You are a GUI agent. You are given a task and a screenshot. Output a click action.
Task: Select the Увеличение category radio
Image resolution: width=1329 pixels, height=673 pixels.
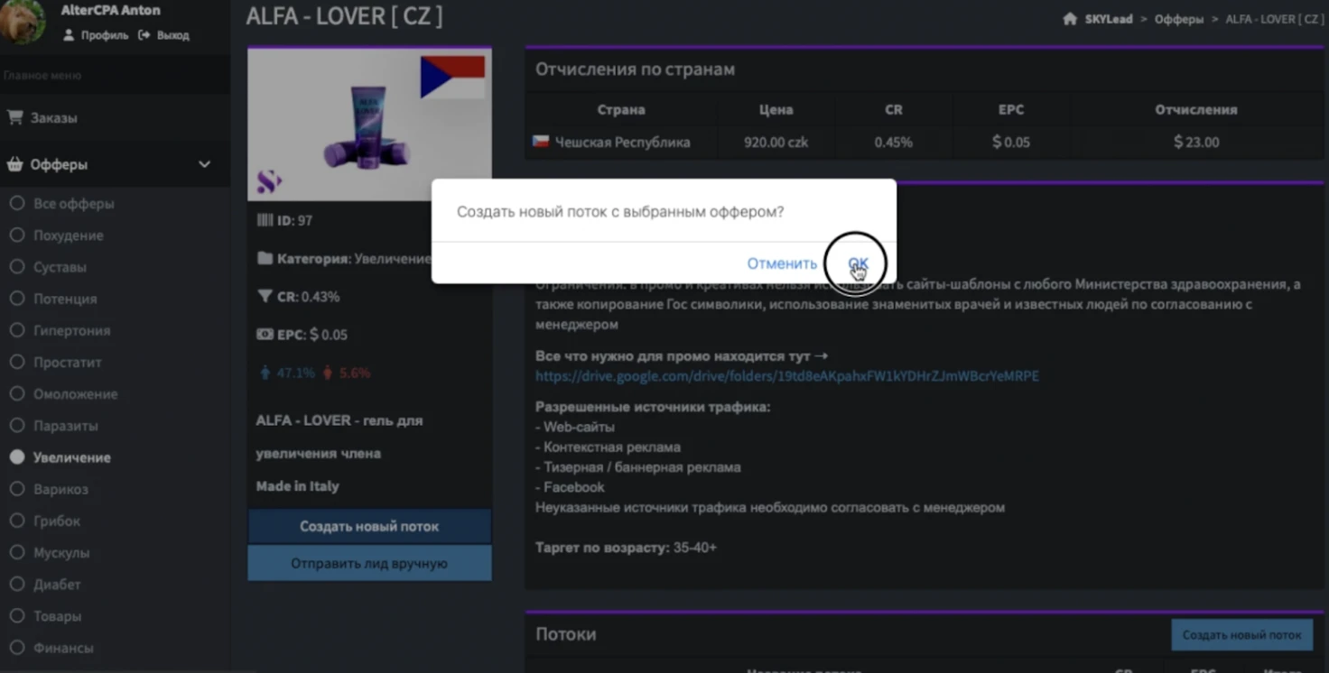(17, 457)
